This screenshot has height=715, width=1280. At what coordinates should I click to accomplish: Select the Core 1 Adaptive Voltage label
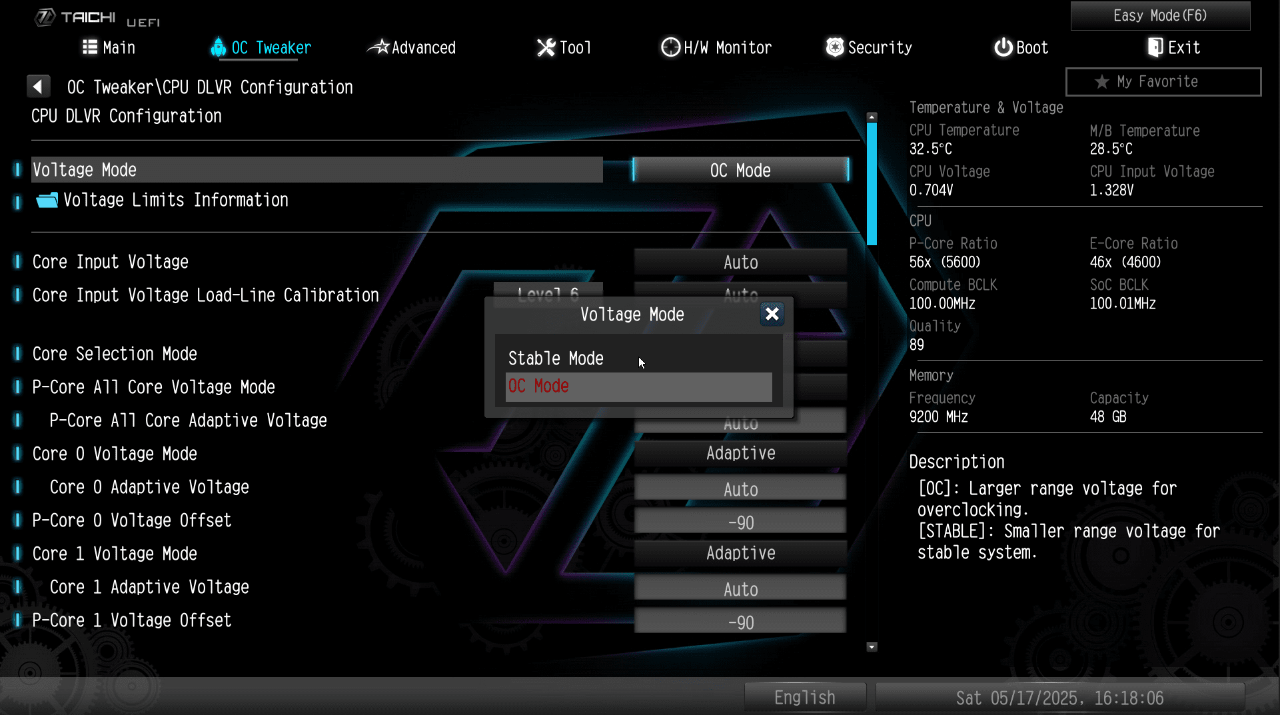[149, 587]
